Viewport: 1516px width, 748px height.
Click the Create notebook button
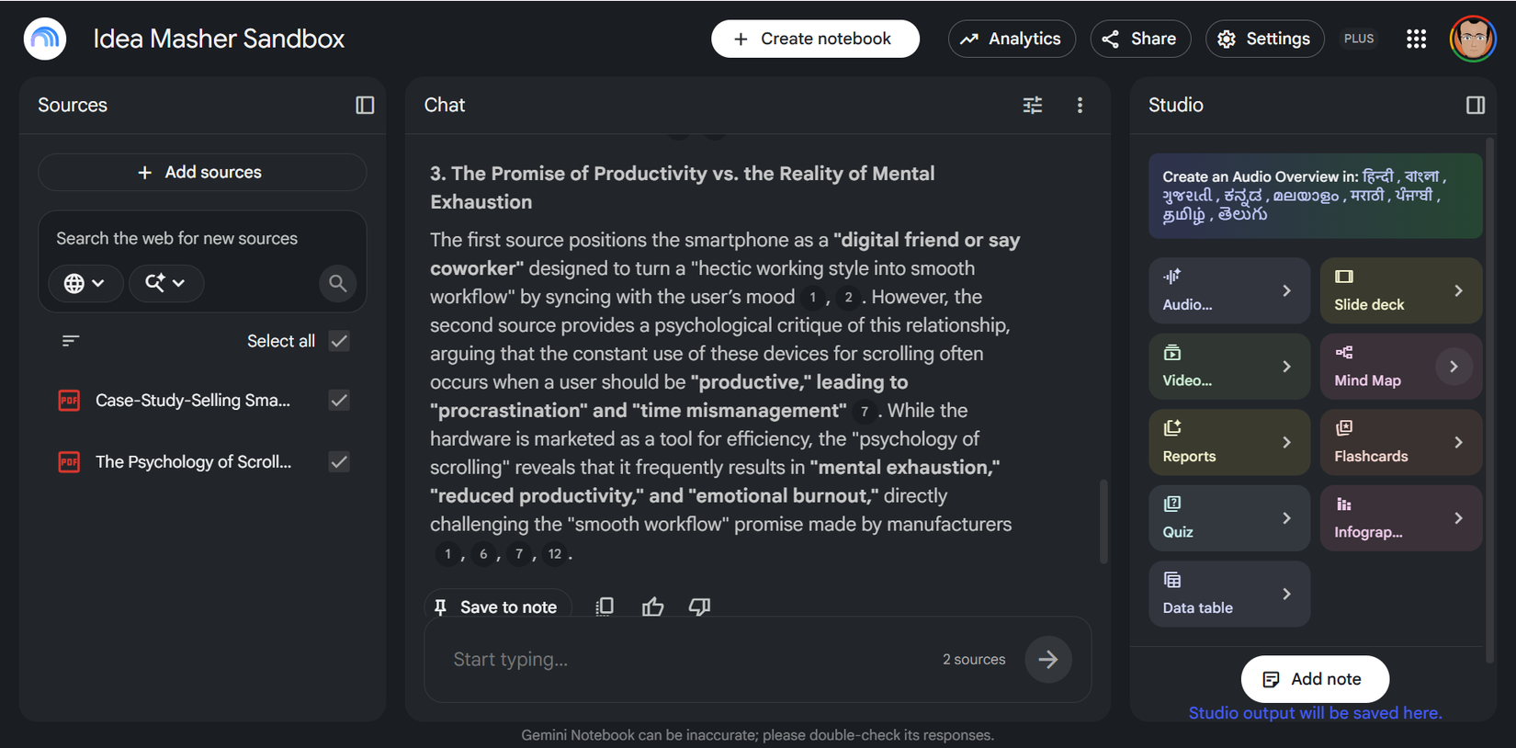point(814,39)
